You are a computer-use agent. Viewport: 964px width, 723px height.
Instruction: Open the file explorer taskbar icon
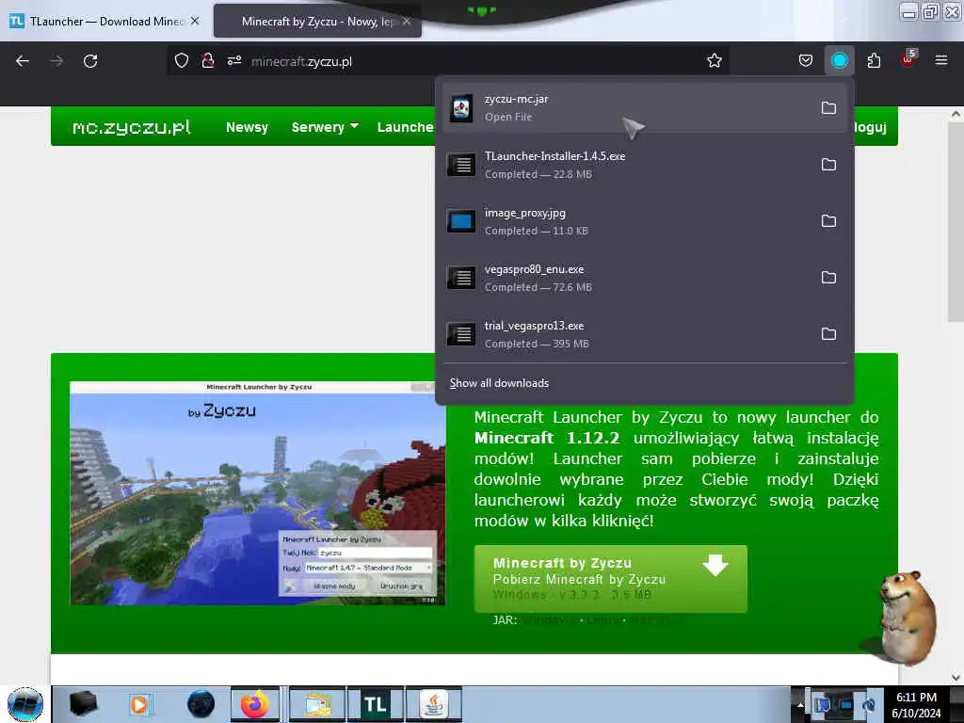point(317,704)
